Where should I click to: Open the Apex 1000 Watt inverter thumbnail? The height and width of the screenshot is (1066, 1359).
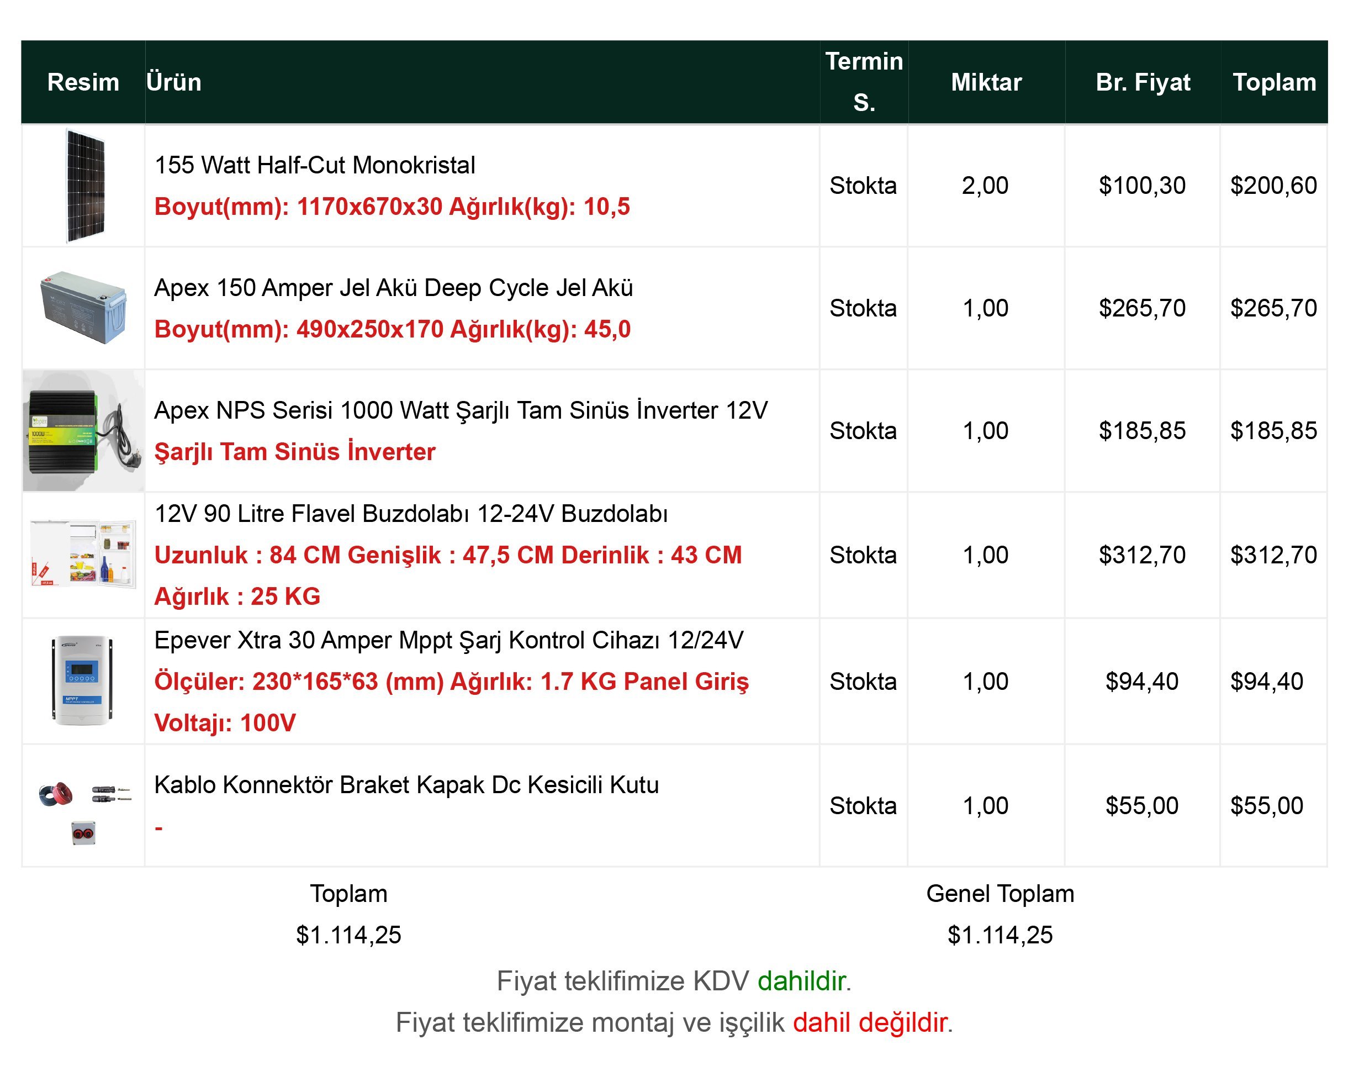83,431
